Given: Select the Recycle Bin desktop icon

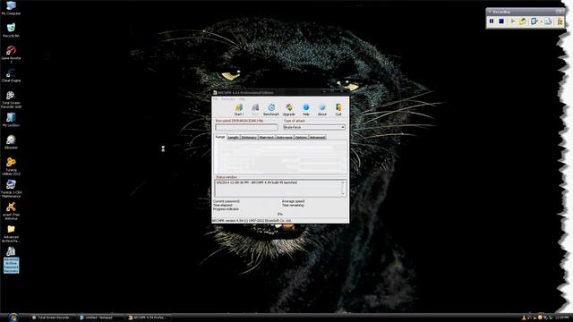Looking at the screenshot, I should (11, 30).
